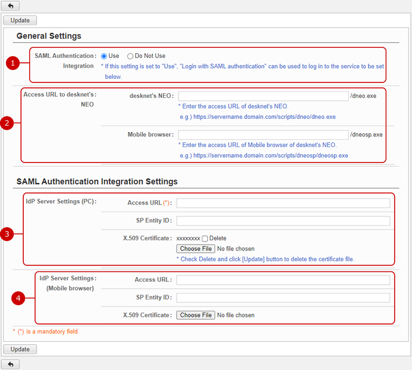
Task: Click the top Update button
Action: click(x=20, y=20)
